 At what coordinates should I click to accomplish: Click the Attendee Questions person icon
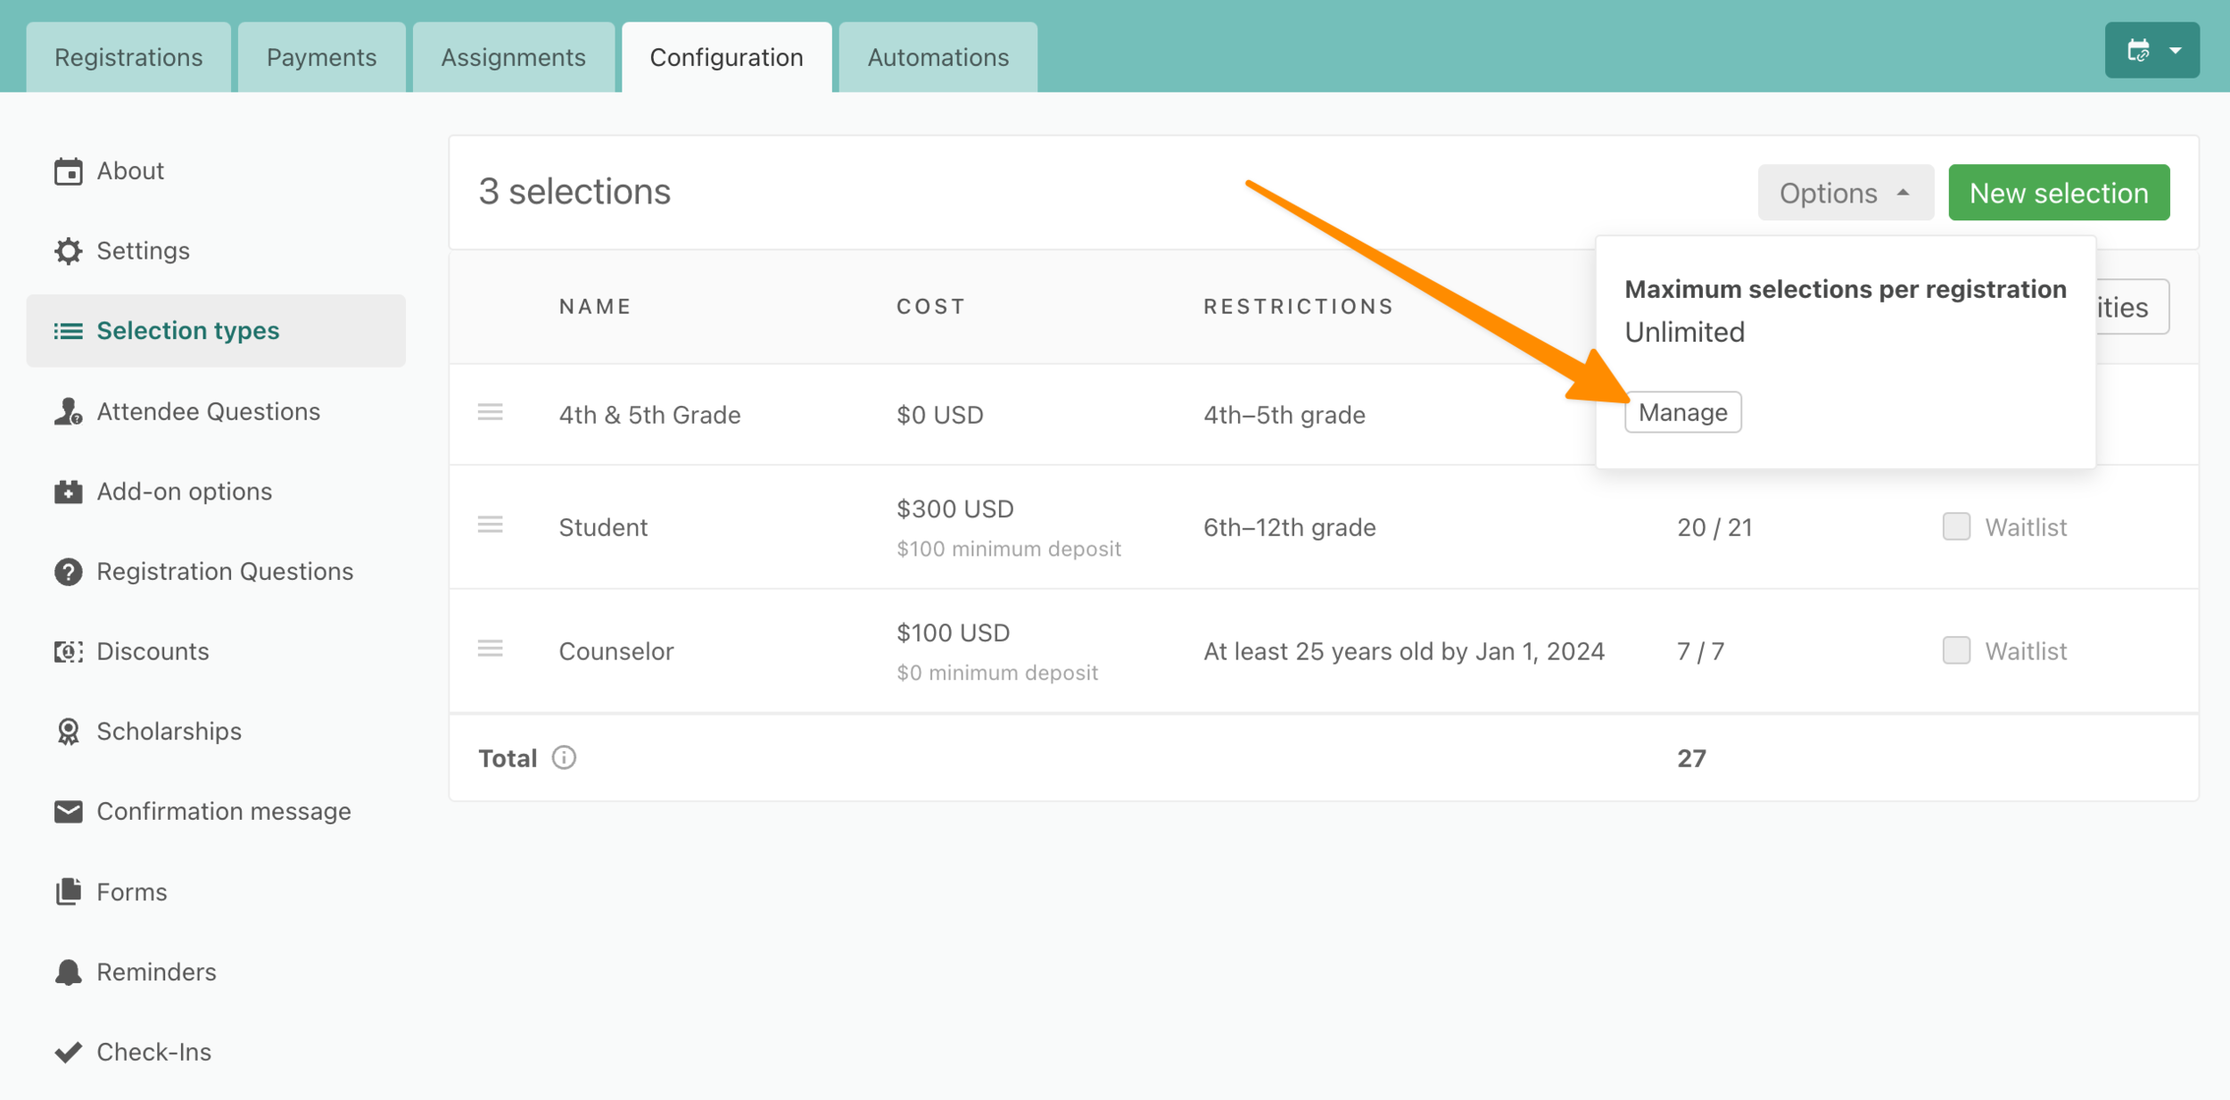coord(68,411)
